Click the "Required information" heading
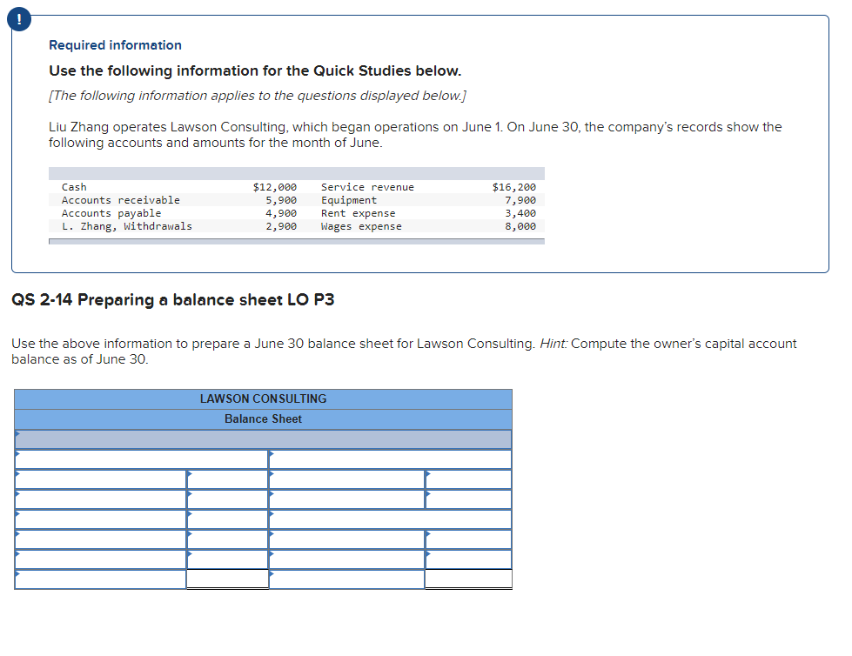The image size is (852, 656). click(115, 45)
